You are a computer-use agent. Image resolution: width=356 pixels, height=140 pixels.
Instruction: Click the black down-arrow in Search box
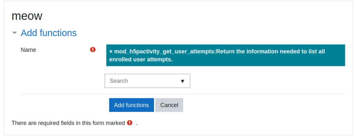click(x=183, y=81)
